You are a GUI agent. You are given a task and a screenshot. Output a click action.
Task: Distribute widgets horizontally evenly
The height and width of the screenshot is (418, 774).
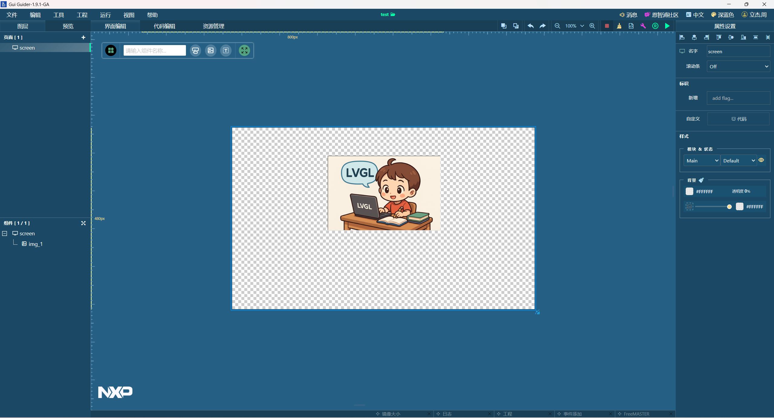(x=768, y=37)
